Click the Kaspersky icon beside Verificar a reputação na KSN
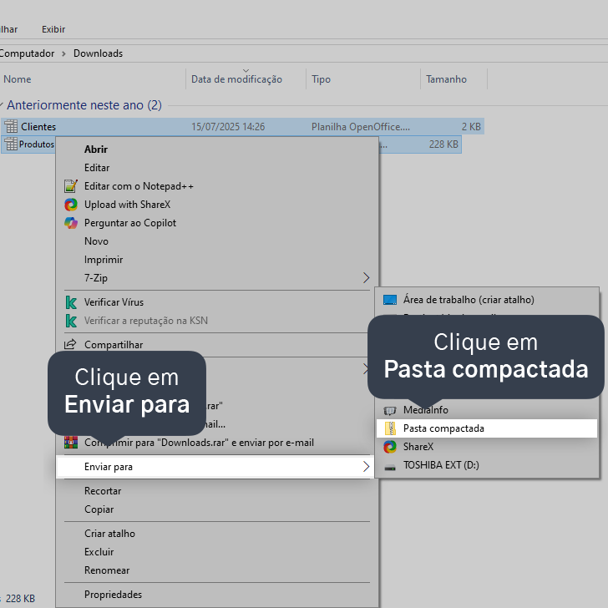This screenshot has height=608, width=608. tap(71, 321)
